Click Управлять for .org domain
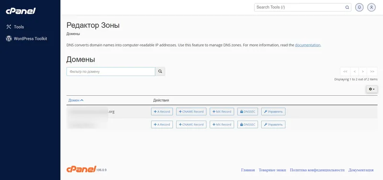Screen dimensions: 383x180 click(x=273, y=112)
